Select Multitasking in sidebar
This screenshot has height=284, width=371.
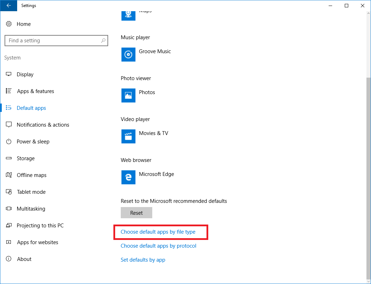[31, 208]
